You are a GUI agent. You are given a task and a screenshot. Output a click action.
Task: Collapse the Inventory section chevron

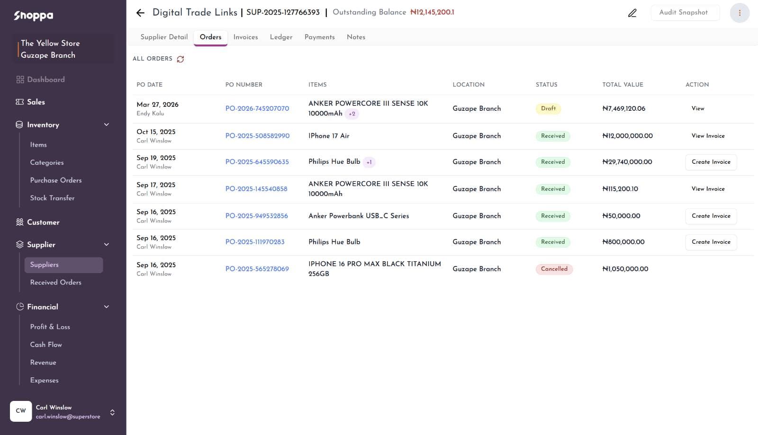pos(107,124)
